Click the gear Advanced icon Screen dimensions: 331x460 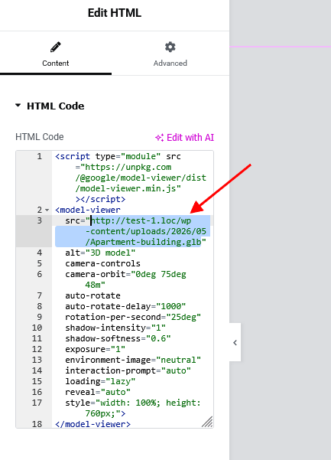click(170, 47)
